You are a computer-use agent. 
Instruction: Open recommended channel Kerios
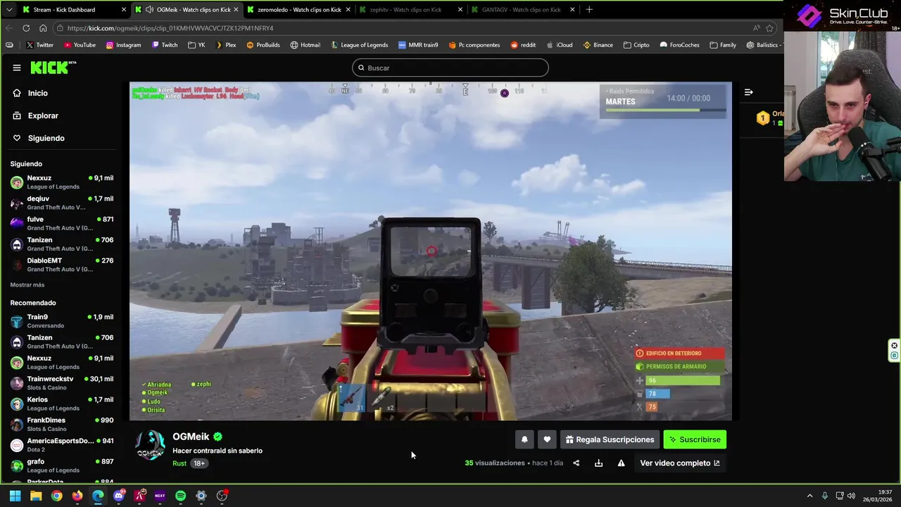(x=62, y=403)
